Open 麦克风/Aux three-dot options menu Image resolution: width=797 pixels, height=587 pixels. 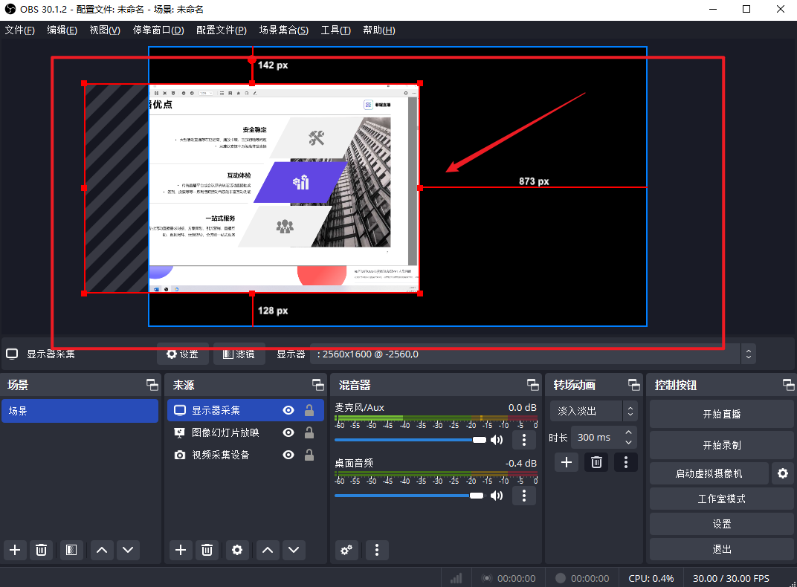coord(524,440)
